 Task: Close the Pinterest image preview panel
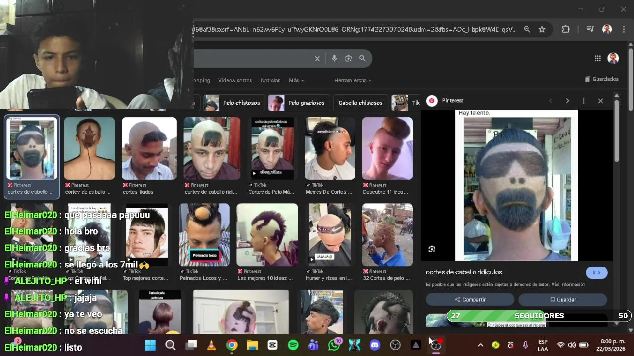point(600,101)
